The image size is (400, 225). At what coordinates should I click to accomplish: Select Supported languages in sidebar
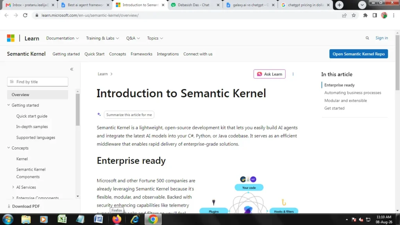(x=36, y=137)
